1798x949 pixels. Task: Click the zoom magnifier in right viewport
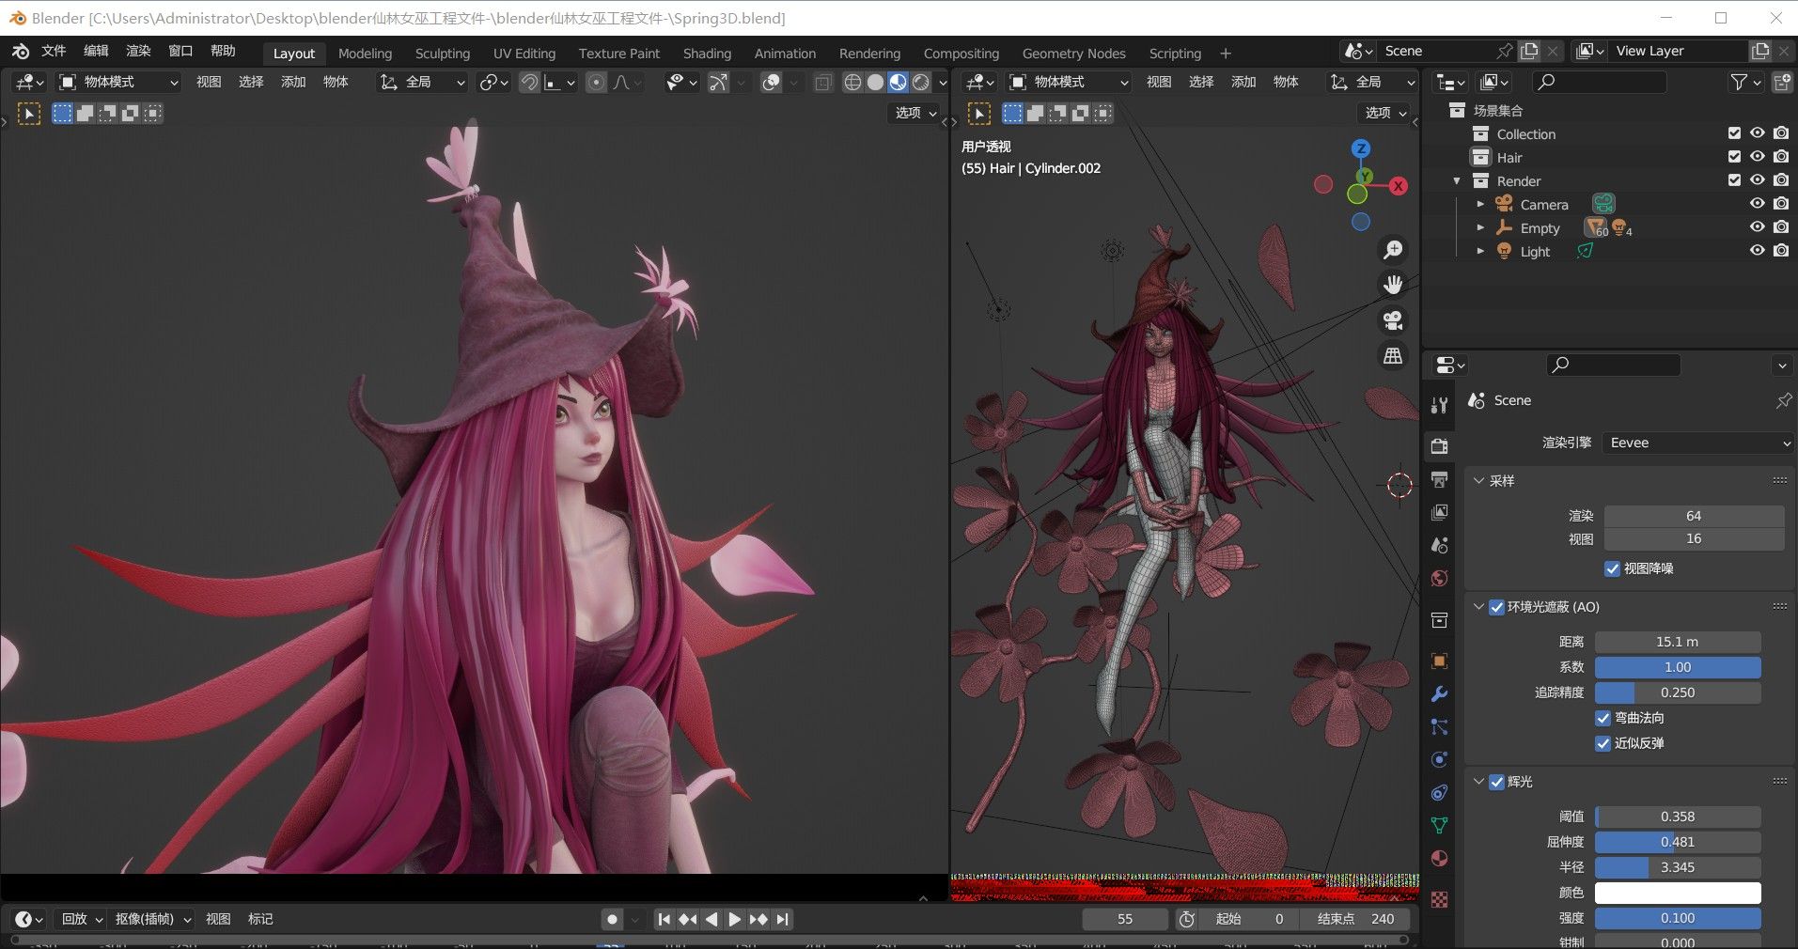click(x=1393, y=250)
